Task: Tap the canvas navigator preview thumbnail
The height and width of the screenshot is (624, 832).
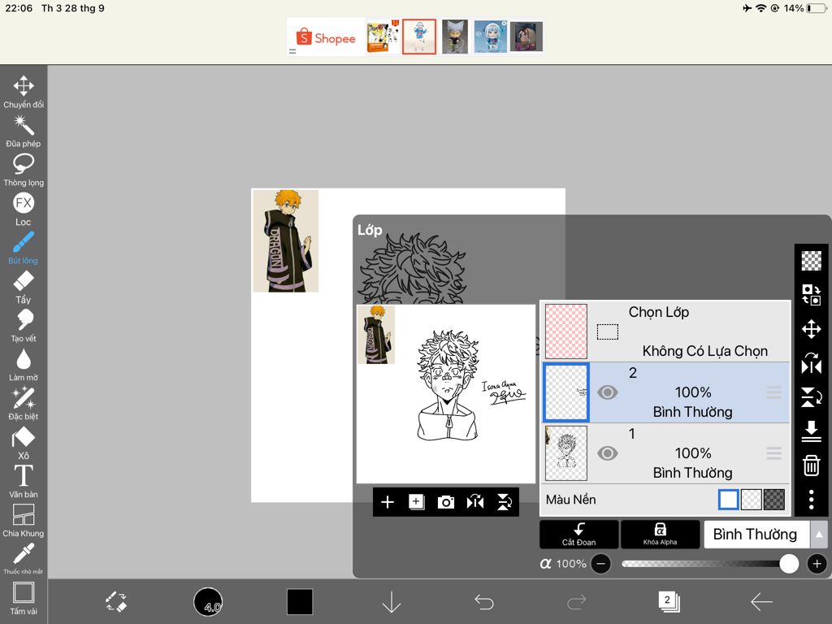Action: (x=446, y=394)
